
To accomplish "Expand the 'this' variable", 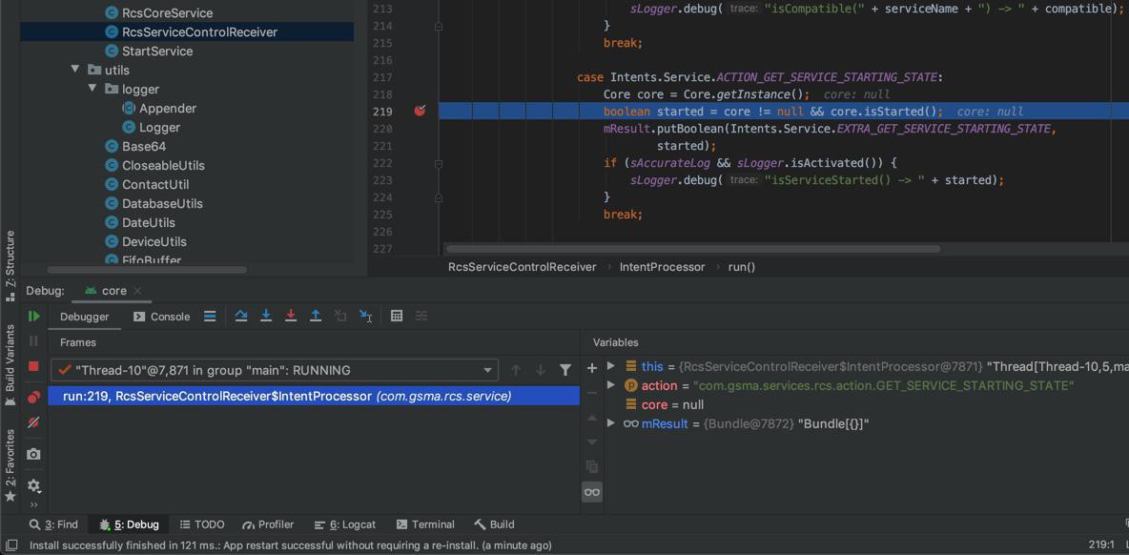I will point(611,366).
